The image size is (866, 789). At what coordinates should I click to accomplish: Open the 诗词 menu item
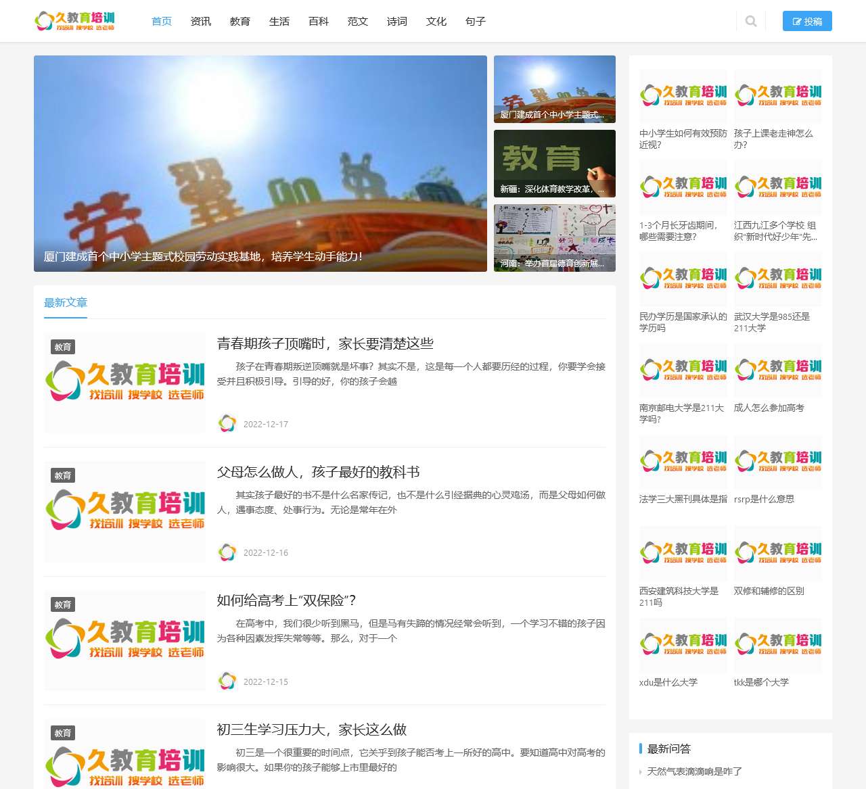(397, 21)
